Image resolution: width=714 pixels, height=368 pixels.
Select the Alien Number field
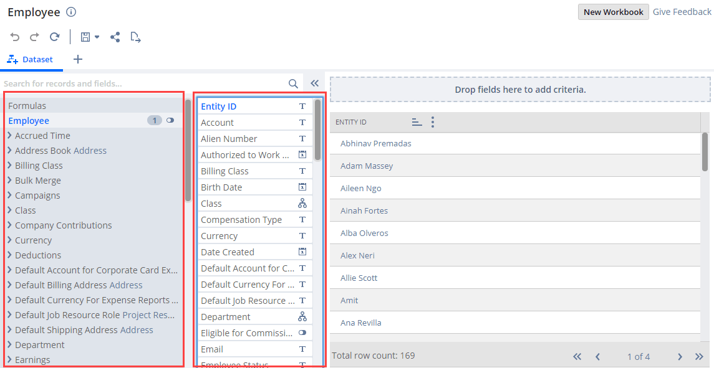pyautogui.click(x=255, y=139)
